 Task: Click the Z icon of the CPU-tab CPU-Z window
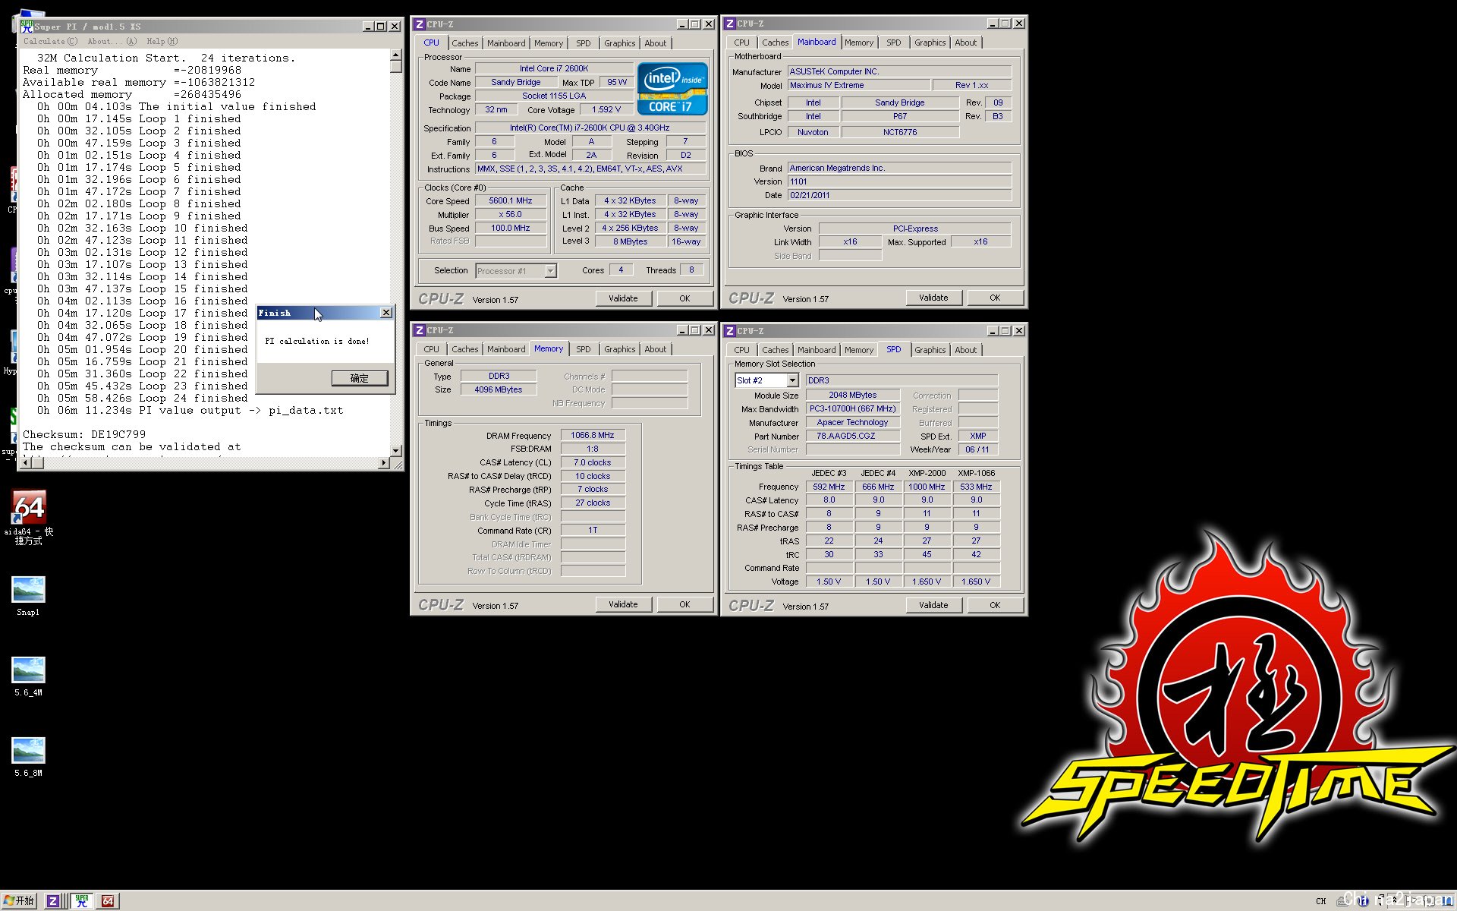click(x=419, y=24)
